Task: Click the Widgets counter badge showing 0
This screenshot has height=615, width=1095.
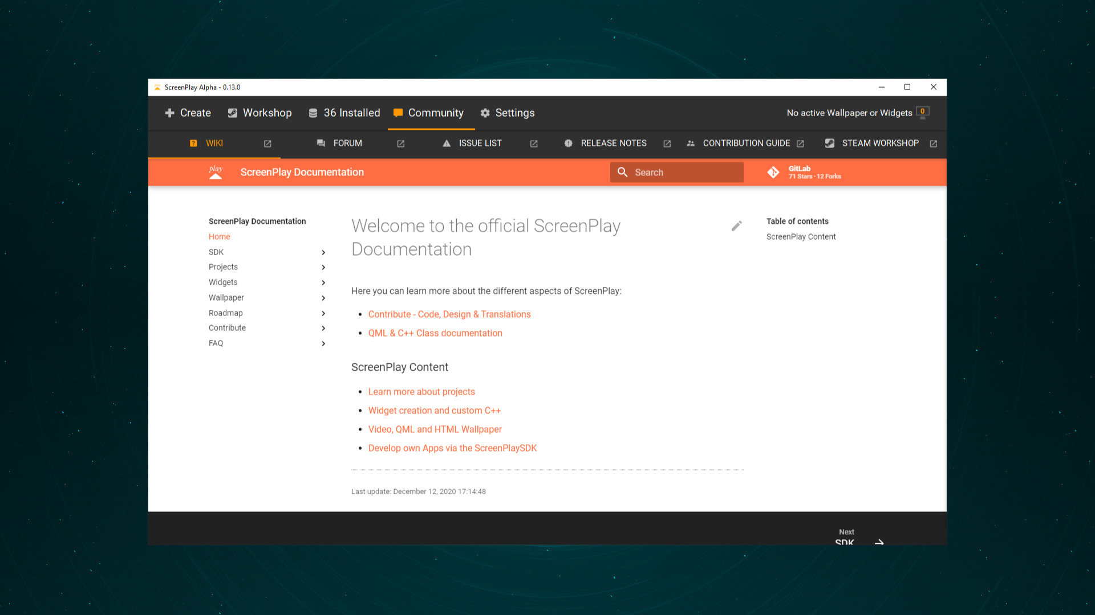Action: click(x=922, y=112)
